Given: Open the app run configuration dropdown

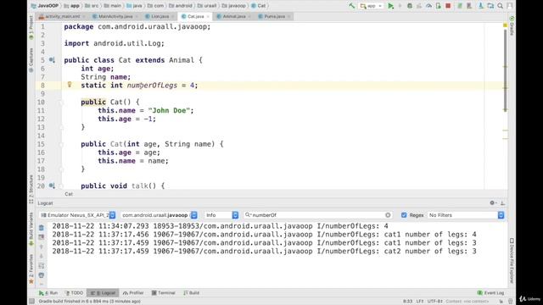Looking at the screenshot, I should 371,6.
